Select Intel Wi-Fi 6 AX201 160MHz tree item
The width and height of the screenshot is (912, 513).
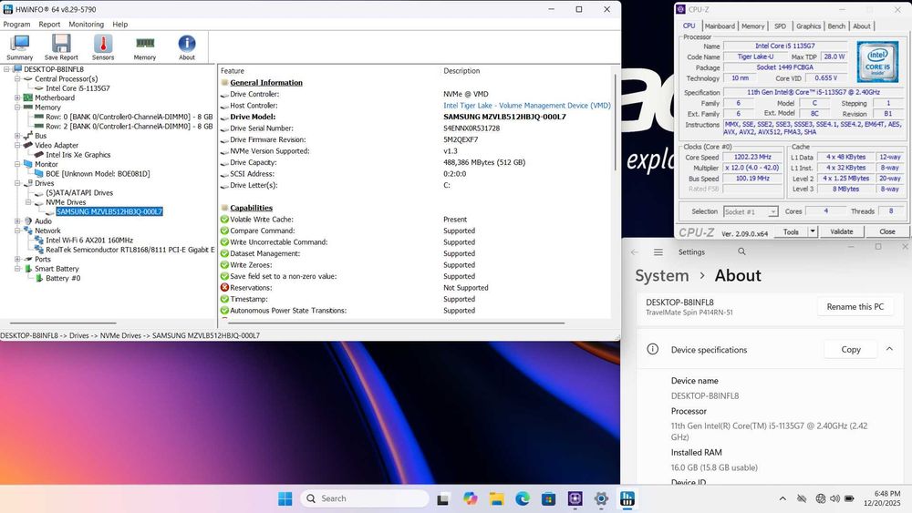click(x=89, y=240)
